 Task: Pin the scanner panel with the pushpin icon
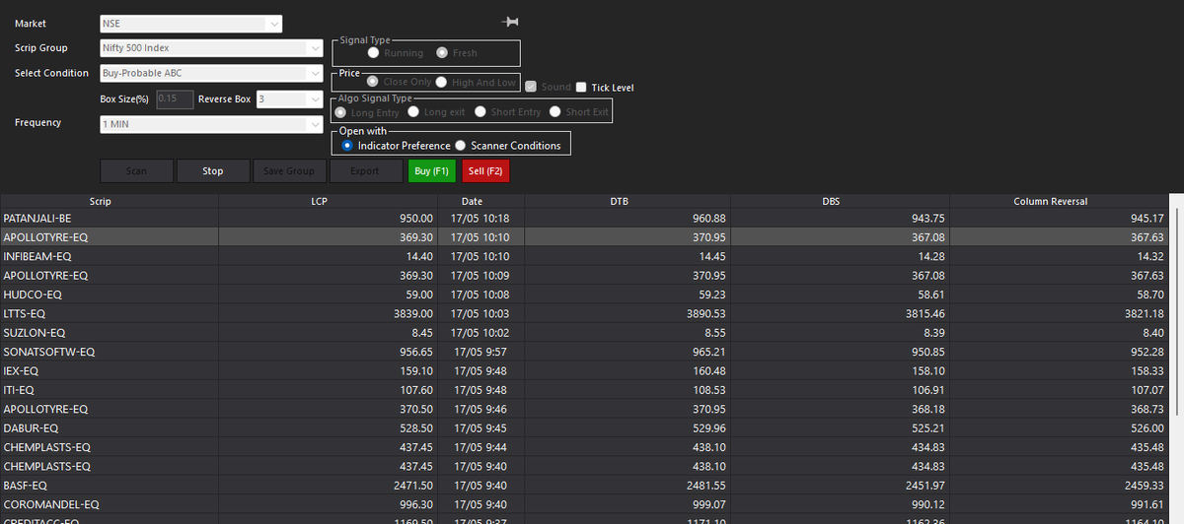click(x=510, y=22)
